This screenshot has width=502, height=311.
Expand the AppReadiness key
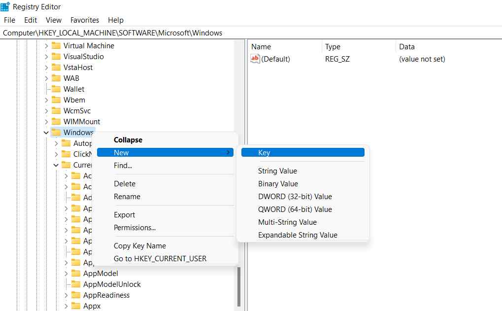(x=66, y=295)
